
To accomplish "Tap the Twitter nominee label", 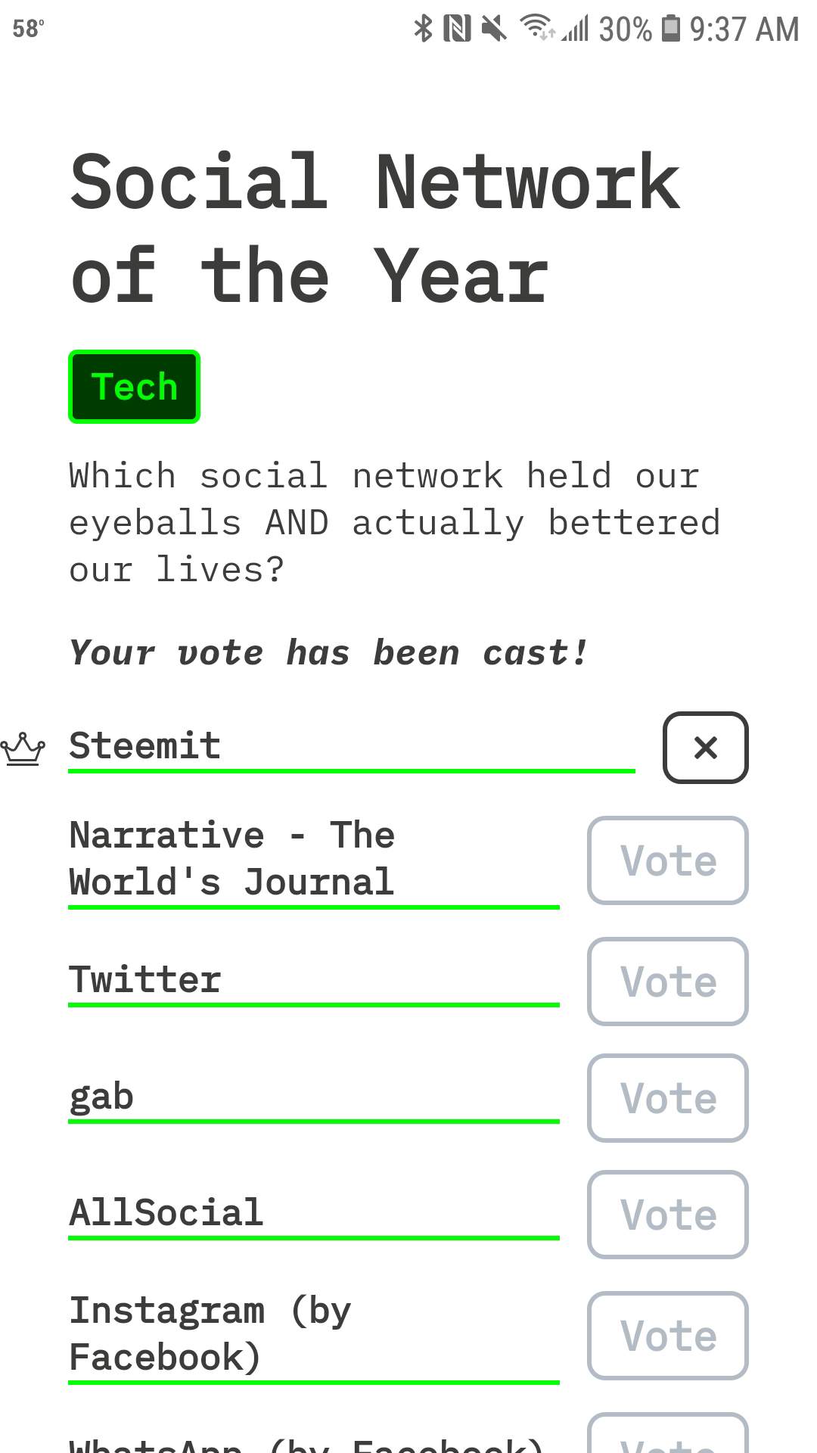I will [x=144, y=979].
